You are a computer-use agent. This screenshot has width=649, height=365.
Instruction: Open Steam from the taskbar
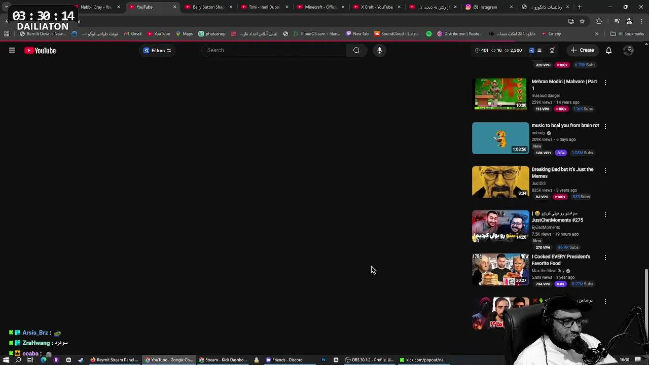tap(81, 360)
